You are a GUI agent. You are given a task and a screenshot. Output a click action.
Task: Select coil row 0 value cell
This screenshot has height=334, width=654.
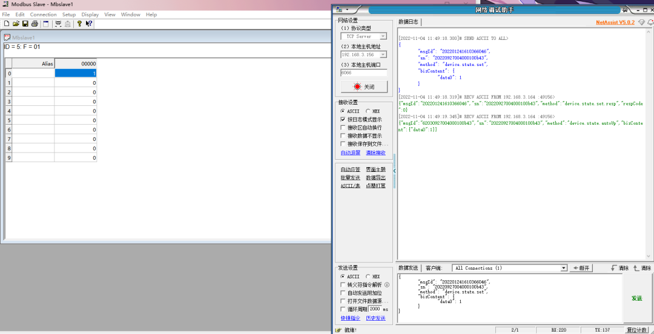[x=76, y=73]
